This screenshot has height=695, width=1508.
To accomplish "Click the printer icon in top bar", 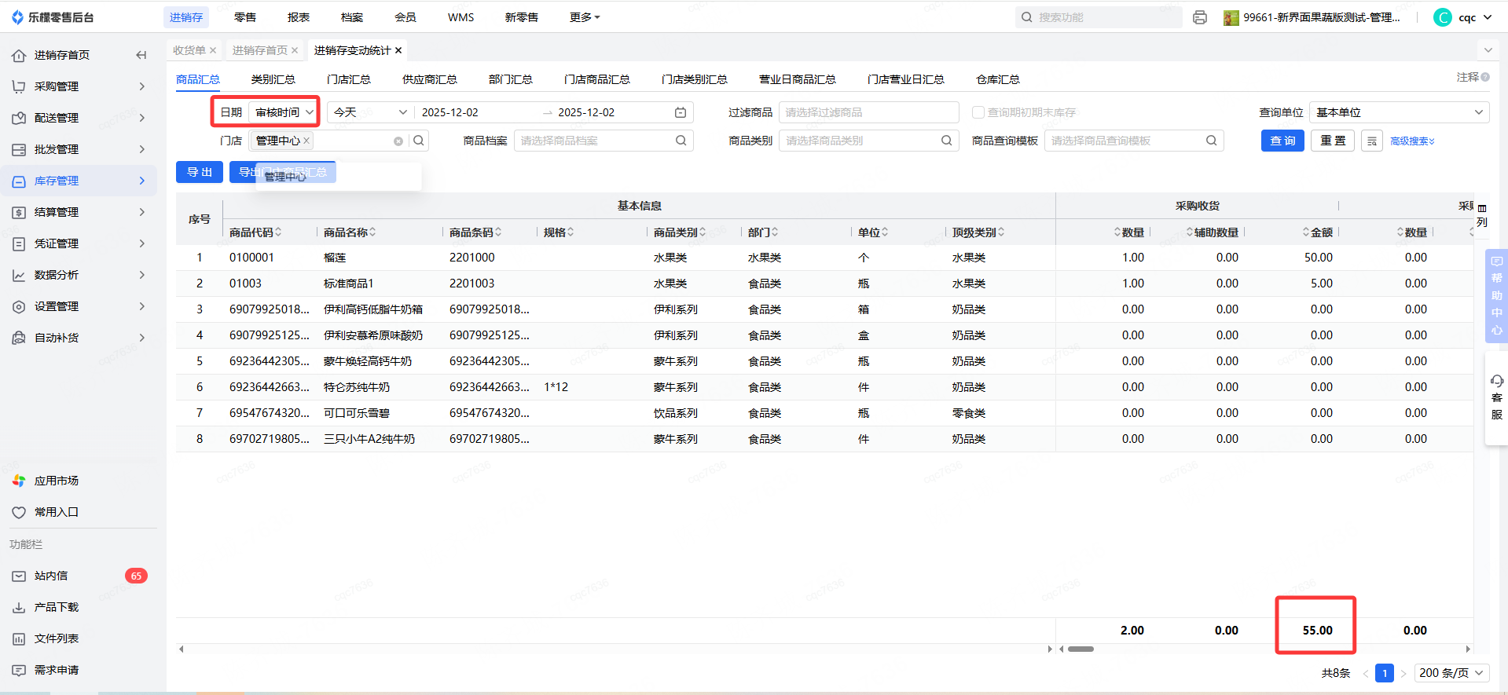I will (x=1199, y=17).
